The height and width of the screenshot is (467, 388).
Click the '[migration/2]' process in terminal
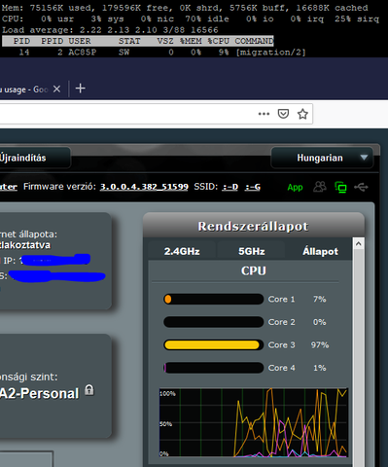tap(270, 53)
